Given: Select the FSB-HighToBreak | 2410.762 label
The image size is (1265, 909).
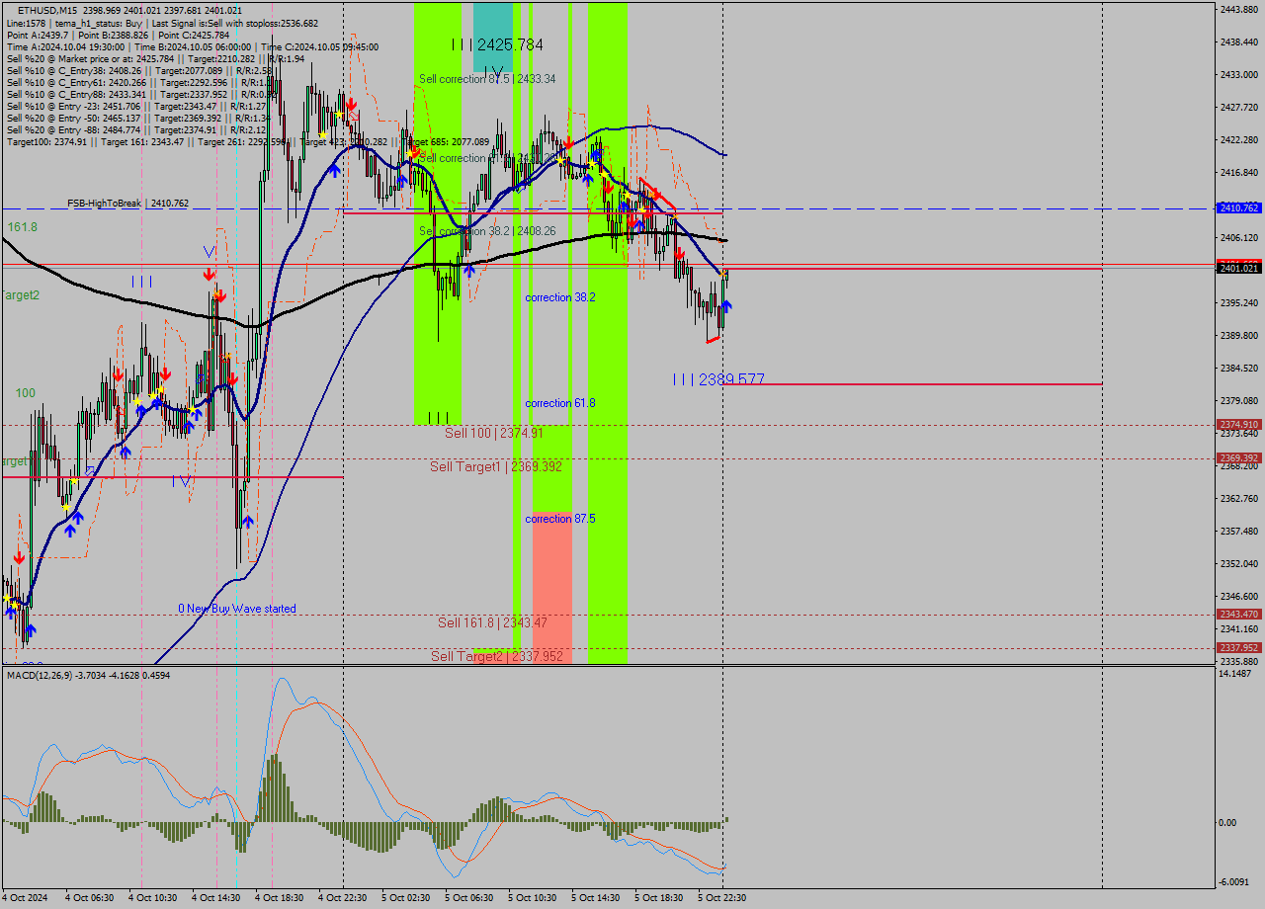Looking at the screenshot, I should click(127, 204).
